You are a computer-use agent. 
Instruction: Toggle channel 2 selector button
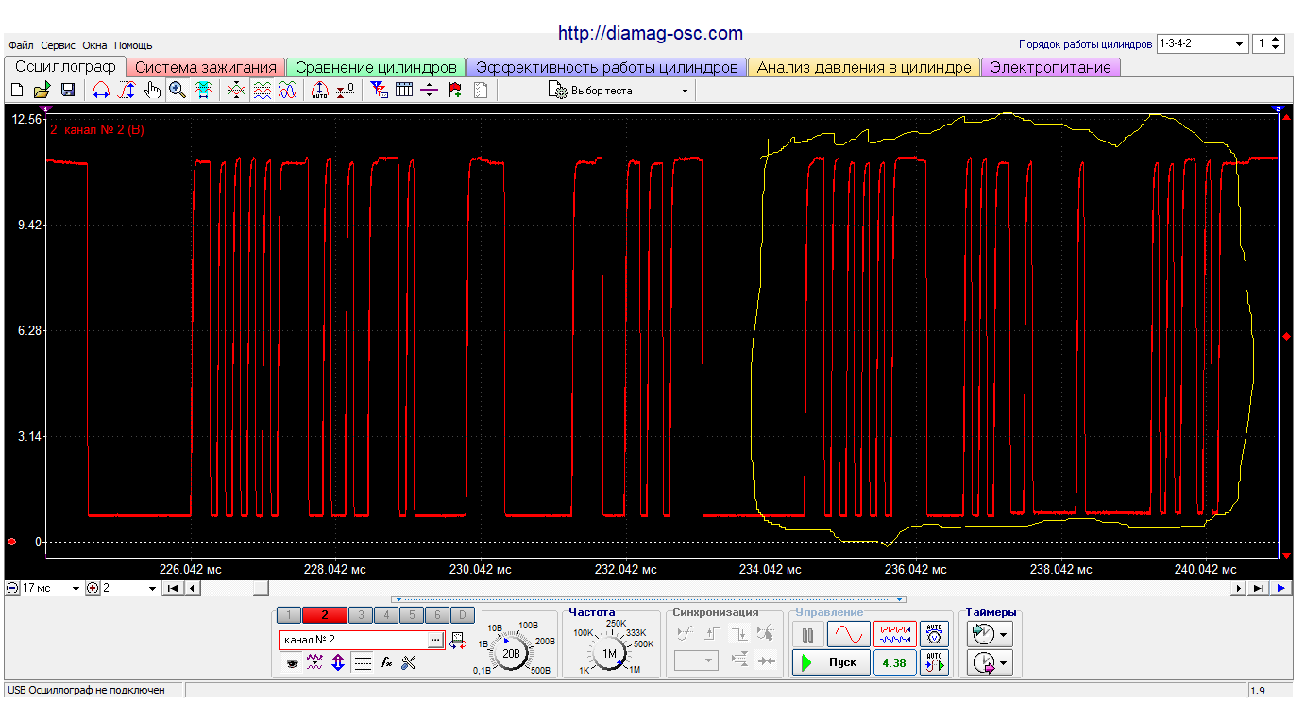click(x=324, y=615)
